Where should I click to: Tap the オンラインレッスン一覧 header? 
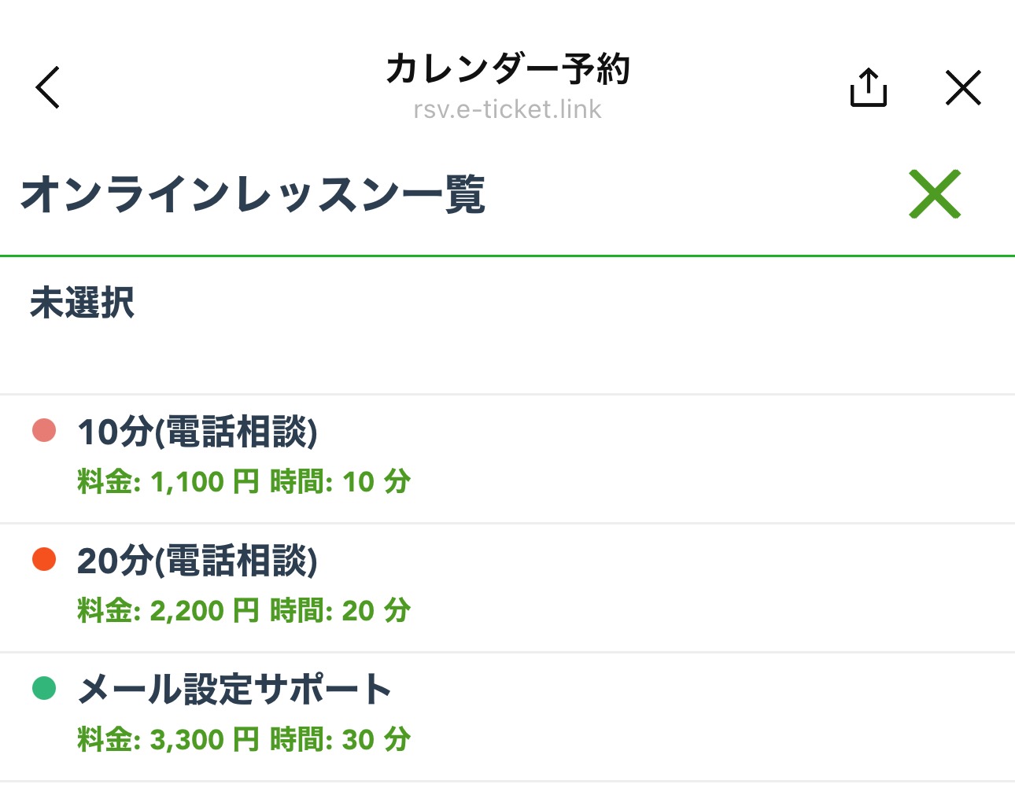click(253, 194)
